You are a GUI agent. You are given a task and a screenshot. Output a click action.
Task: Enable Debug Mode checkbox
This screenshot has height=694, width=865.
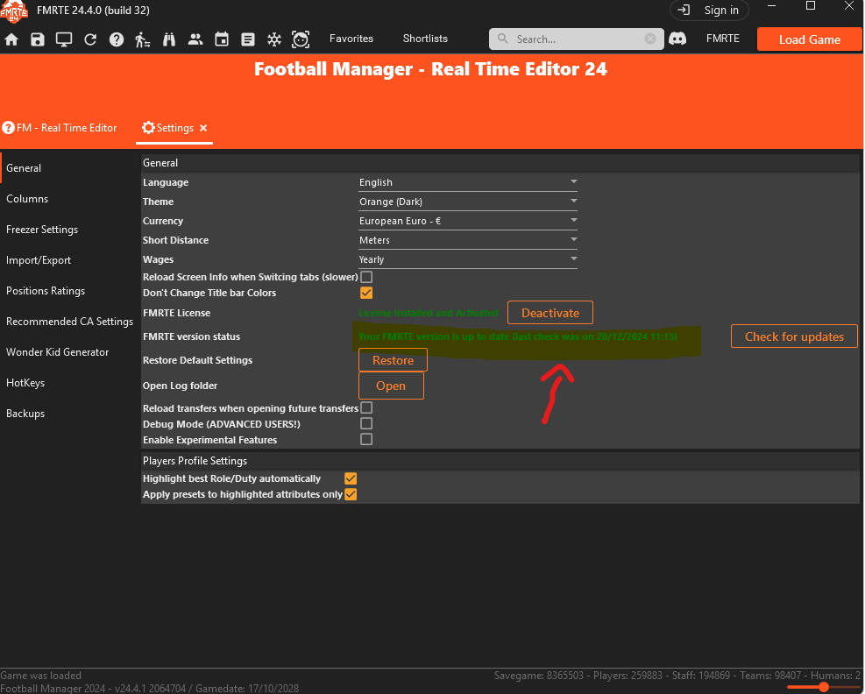pyautogui.click(x=366, y=424)
